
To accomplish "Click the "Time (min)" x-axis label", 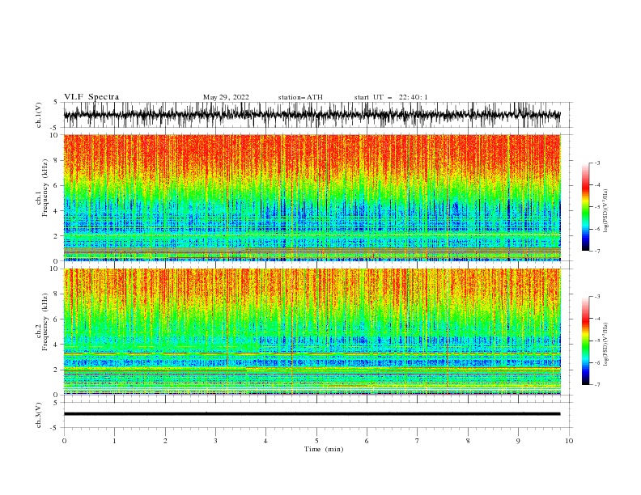I will (x=324, y=449).
